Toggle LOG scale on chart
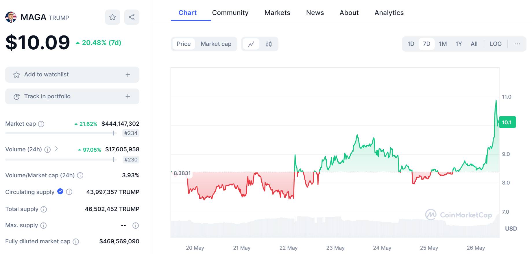532x254 pixels. tap(496, 44)
